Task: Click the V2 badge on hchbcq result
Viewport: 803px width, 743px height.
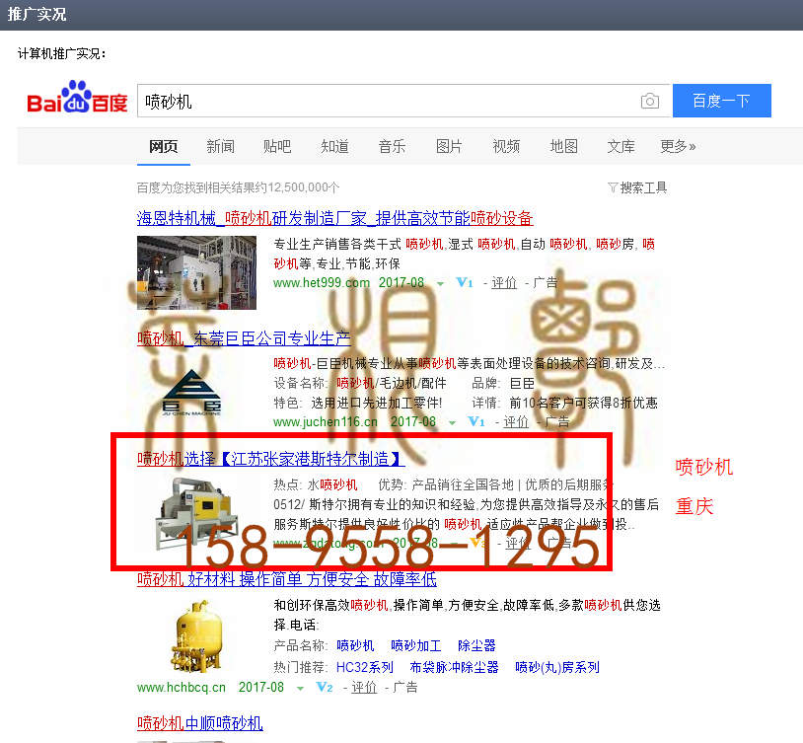Action: [325, 687]
